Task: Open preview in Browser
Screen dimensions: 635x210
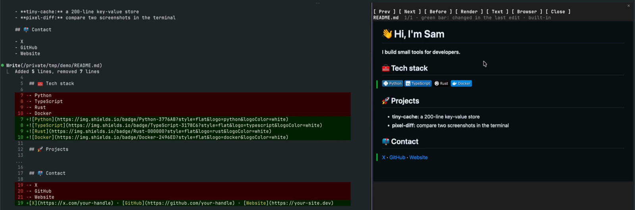Action: [x=527, y=12]
